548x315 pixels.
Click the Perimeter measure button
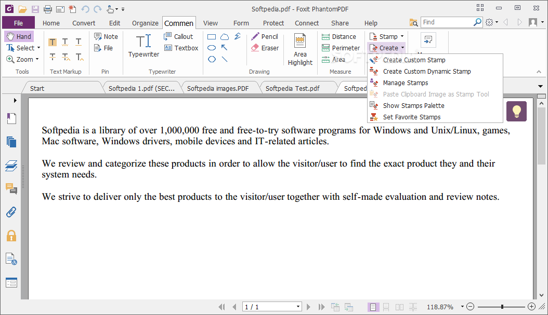[x=341, y=48]
